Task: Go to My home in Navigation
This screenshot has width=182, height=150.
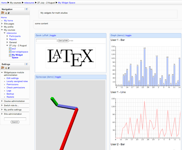Action: pyautogui.click(x=8, y=21)
